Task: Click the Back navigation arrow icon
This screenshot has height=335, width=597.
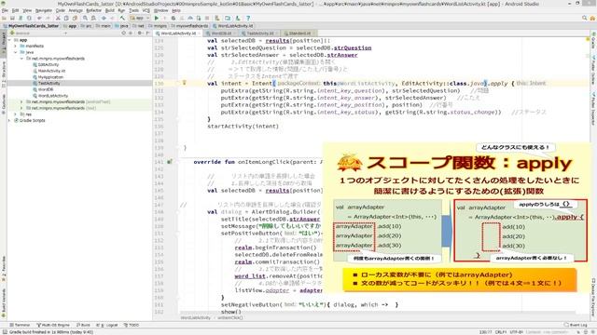Action: tap(104, 18)
